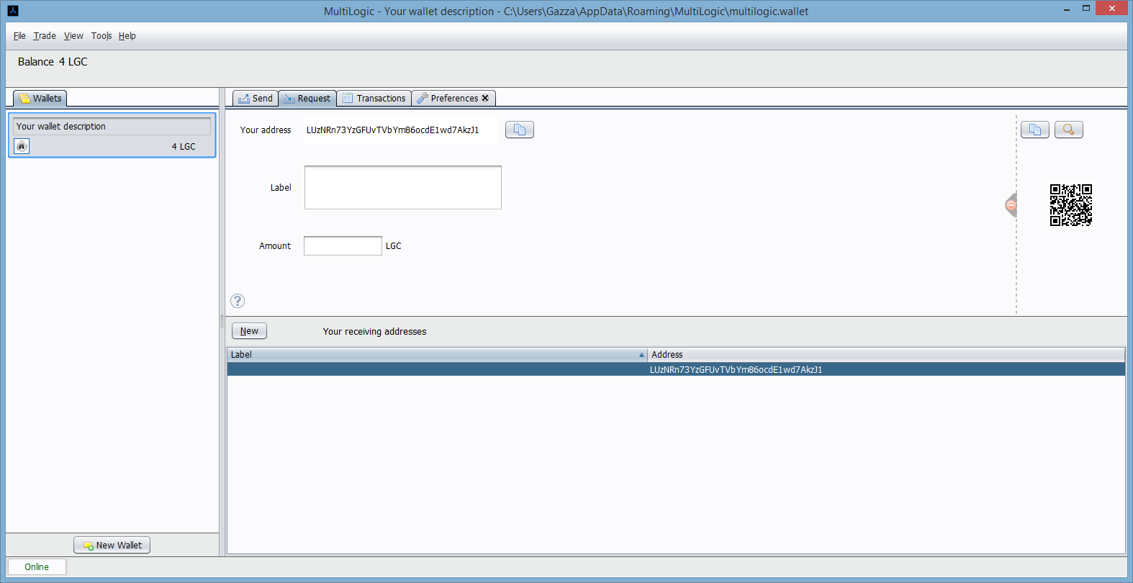Click the Address column header
Image resolution: width=1133 pixels, height=583 pixels.
[x=886, y=354]
